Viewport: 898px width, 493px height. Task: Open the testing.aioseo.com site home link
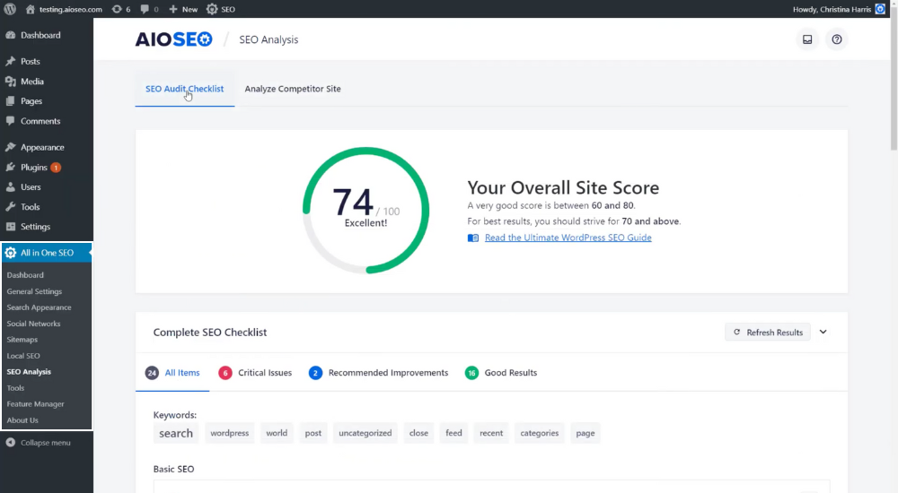click(x=64, y=9)
